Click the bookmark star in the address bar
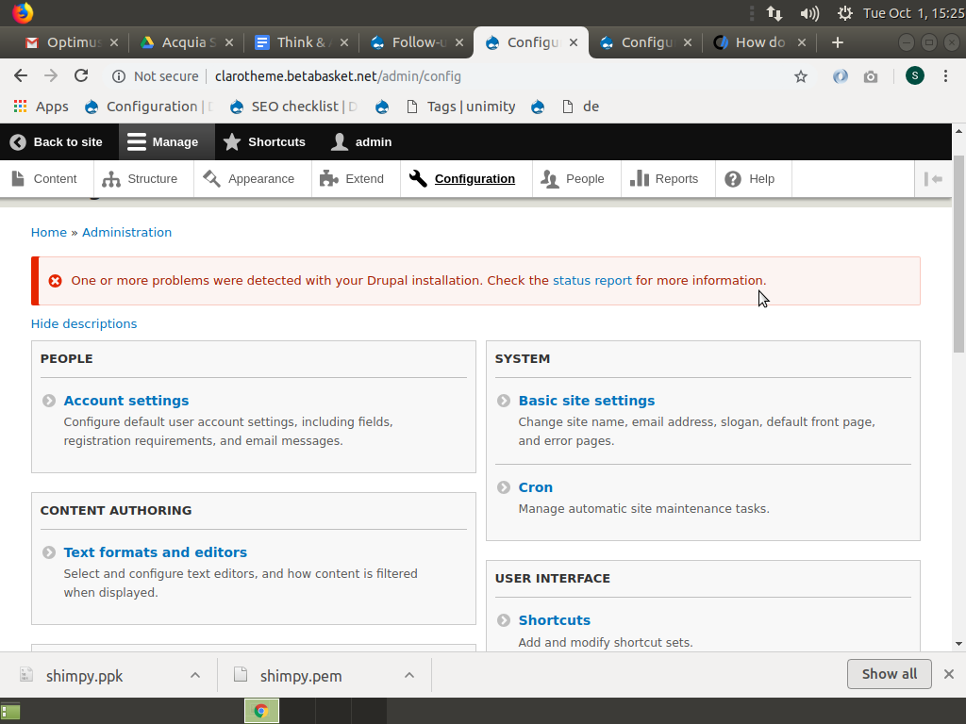Image resolution: width=966 pixels, height=724 pixels. click(801, 75)
